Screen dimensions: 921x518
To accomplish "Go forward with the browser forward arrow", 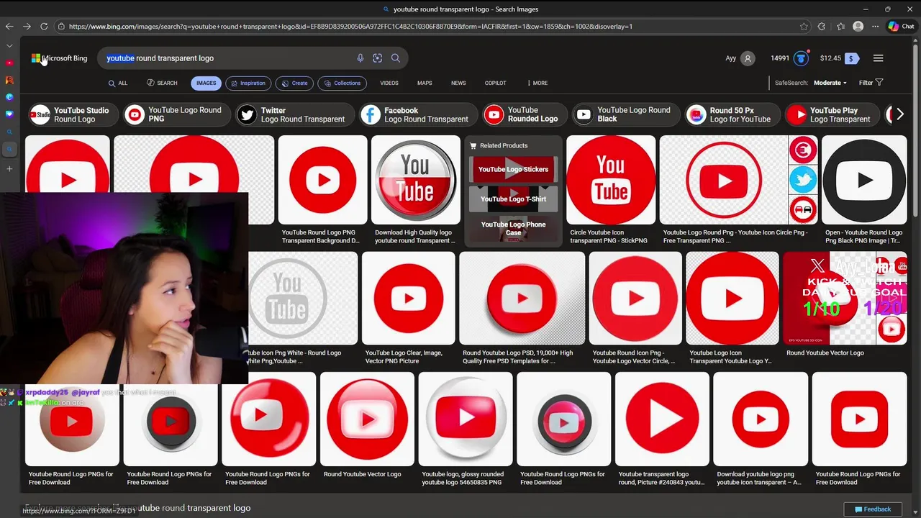I will [x=27, y=27].
